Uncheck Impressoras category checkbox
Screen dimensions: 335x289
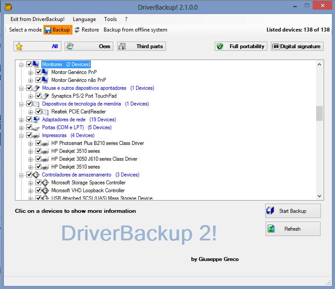pyautogui.click(x=29, y=135)
